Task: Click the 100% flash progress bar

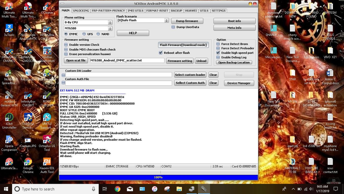Action: (x=158, y=177)
